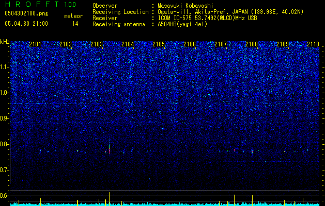
Task: Click the Receiver field label
Action: (105, 18)
